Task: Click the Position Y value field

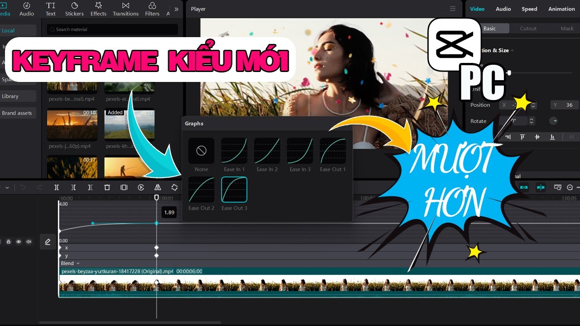Action: (565, 105)
